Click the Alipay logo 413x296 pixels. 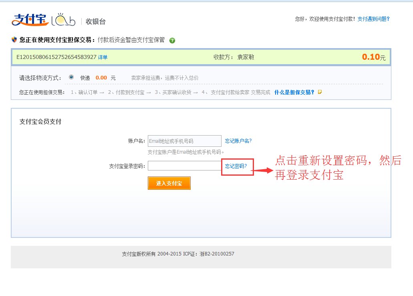click(x=30, y=20)
